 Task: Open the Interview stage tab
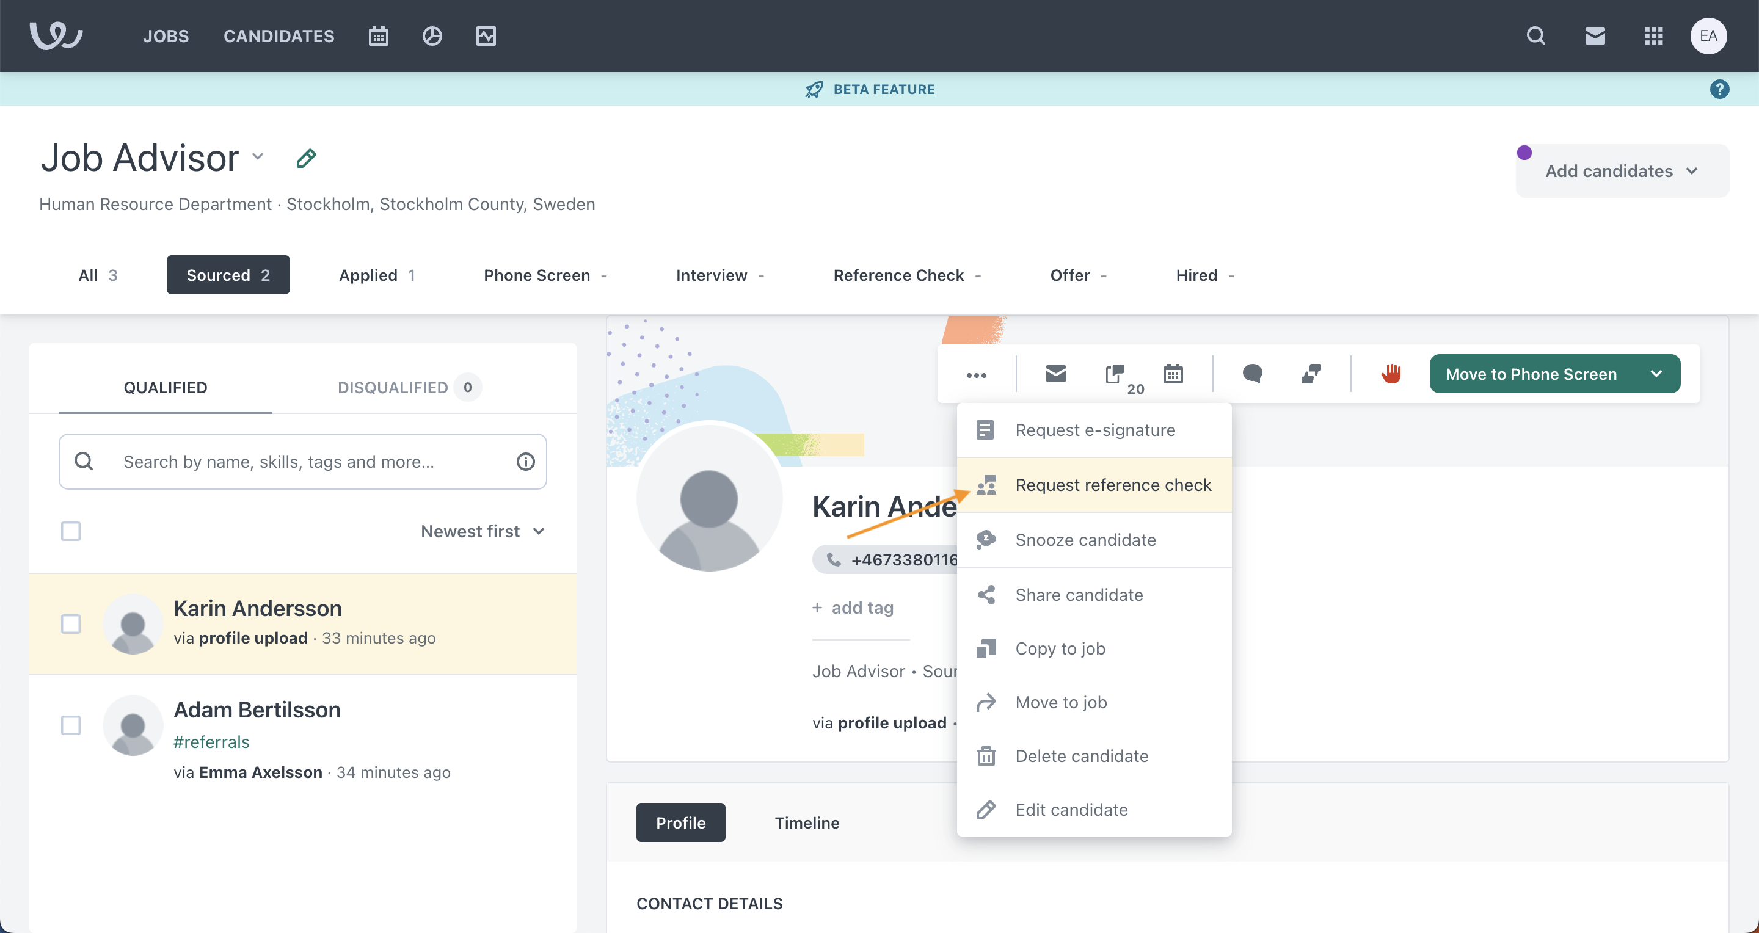click(x=719, y=275)
